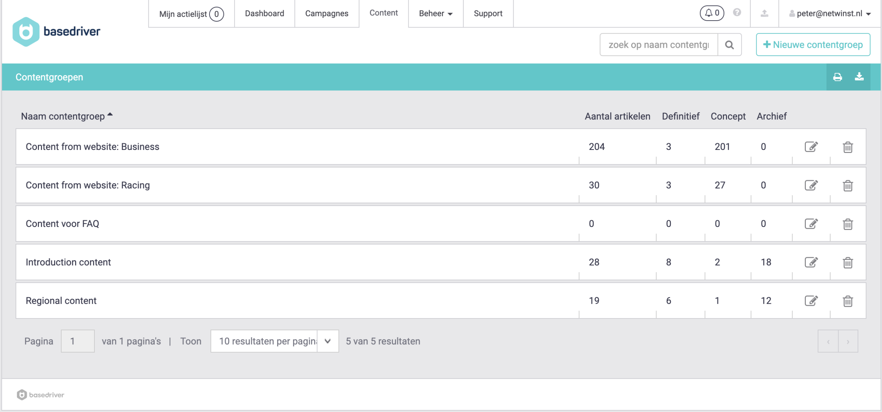Open Regional content row

[441, 301]
